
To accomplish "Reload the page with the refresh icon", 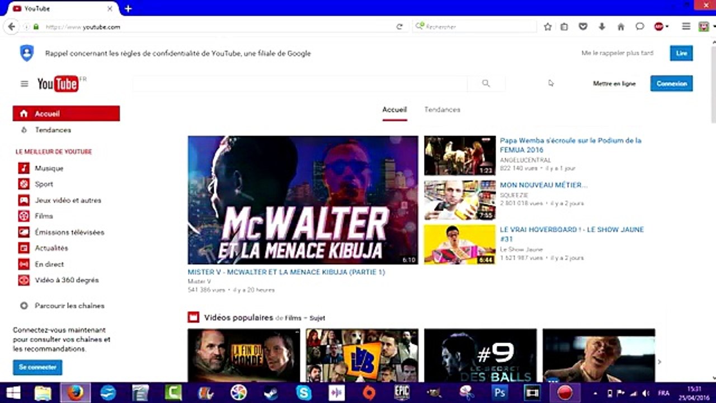I will (x=399, y=27).
